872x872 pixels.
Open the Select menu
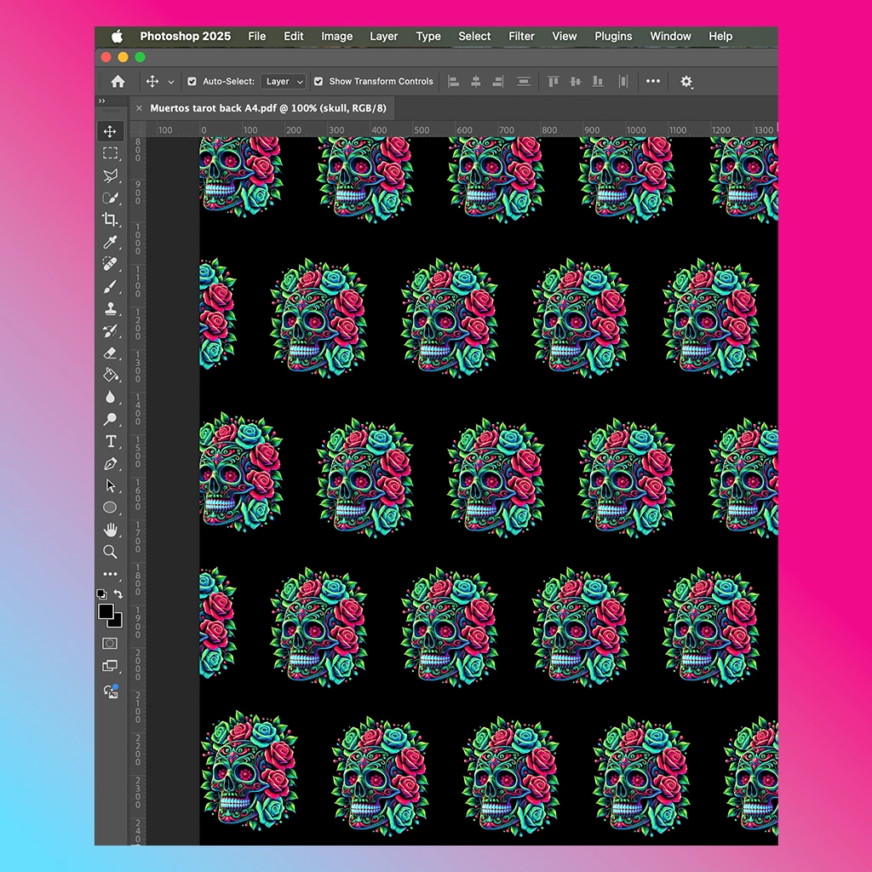tap(474, 36)
